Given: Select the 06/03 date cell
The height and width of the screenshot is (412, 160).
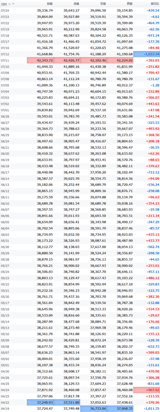Looking at the screenshot, I should [x=5, y=234].
